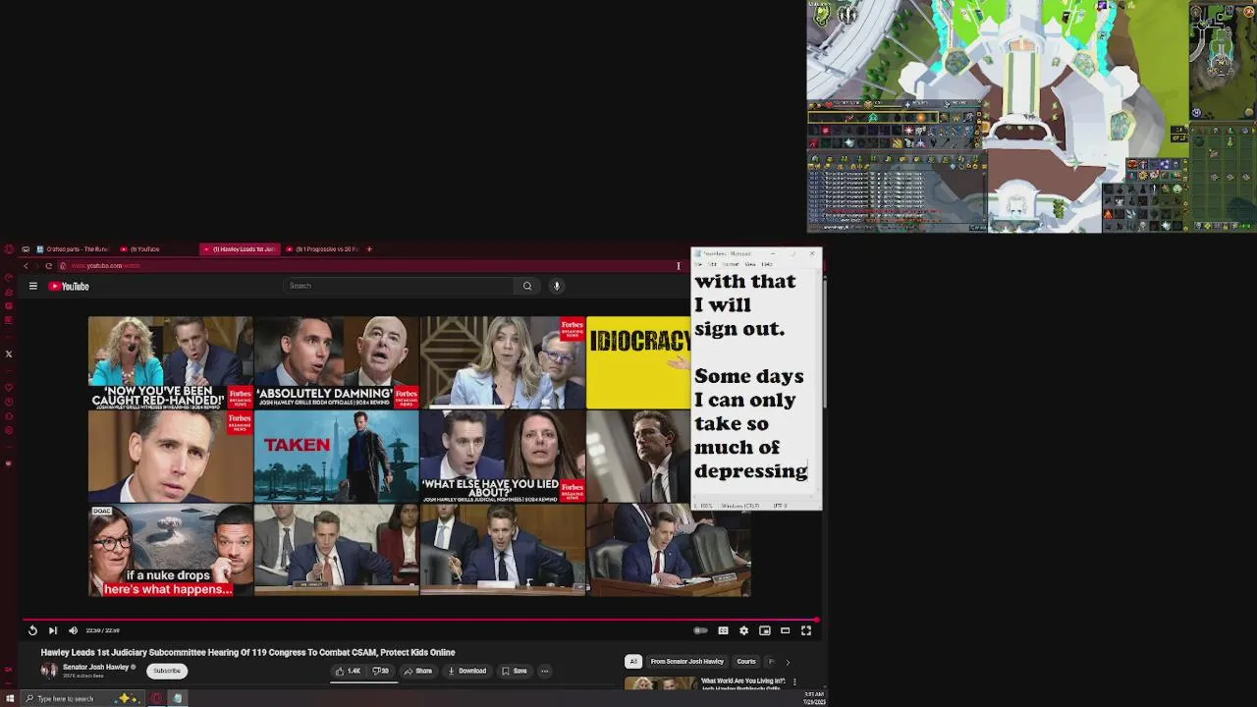This screenshot has height=707, width=1257.
Task: Open the Share dialog for video
Action: point(417,671)
